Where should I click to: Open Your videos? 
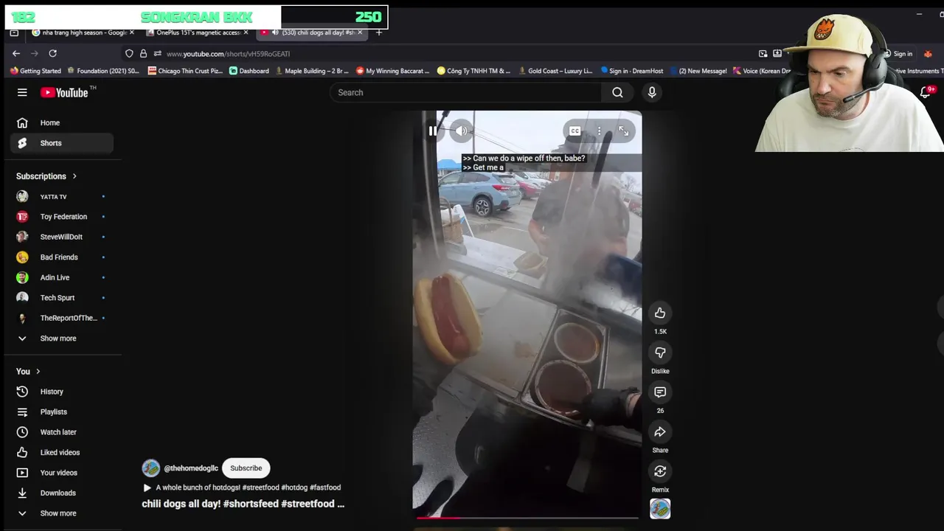[62, 473]
